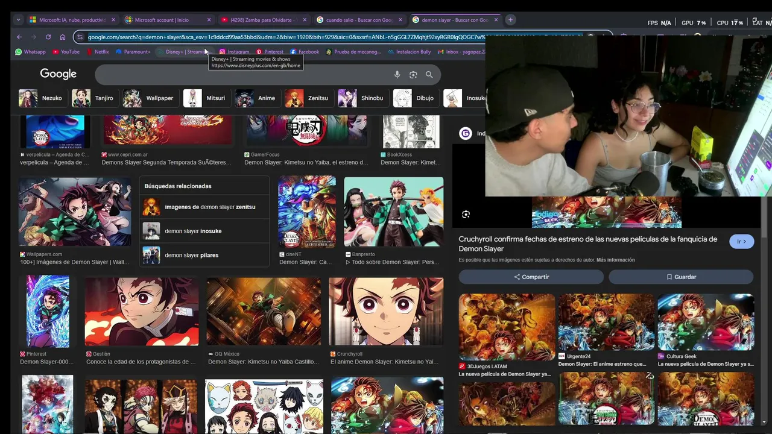
Task: Click related search demon slayer inosuke
Action: [x=204, y=231]
